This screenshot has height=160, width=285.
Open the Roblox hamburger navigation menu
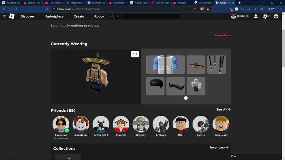pos(5,16)
